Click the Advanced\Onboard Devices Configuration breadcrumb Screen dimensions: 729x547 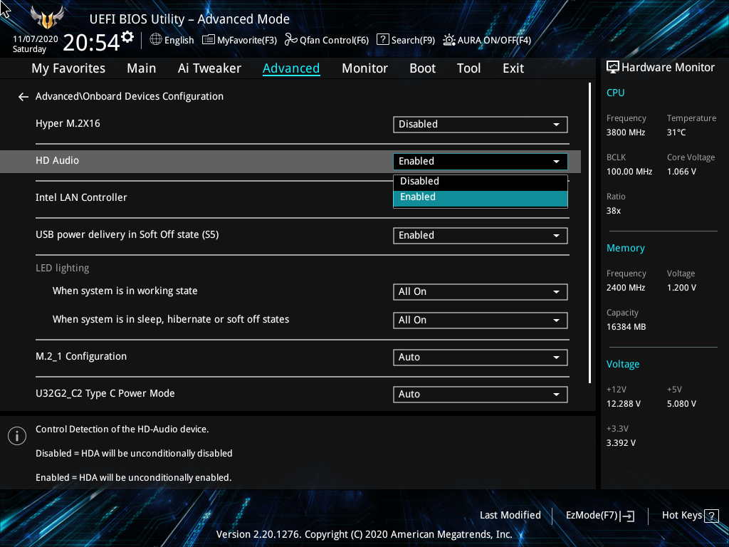coord(130,96)
